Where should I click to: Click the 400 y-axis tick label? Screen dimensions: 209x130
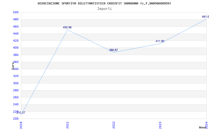[x=16, y=48]
